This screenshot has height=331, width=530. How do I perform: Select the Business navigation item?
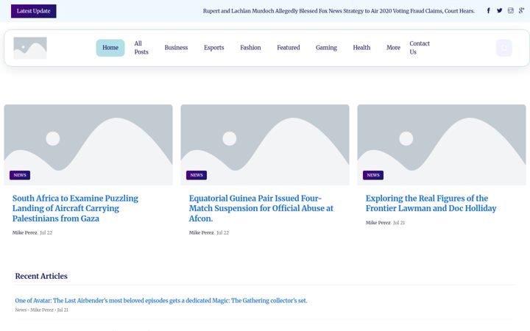176,48
